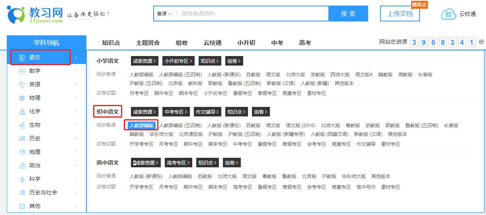This screenshot has height=215, width=486.
Task: Click the 其他 grid icon in sidebar
Action: click(x=22, y=206)
